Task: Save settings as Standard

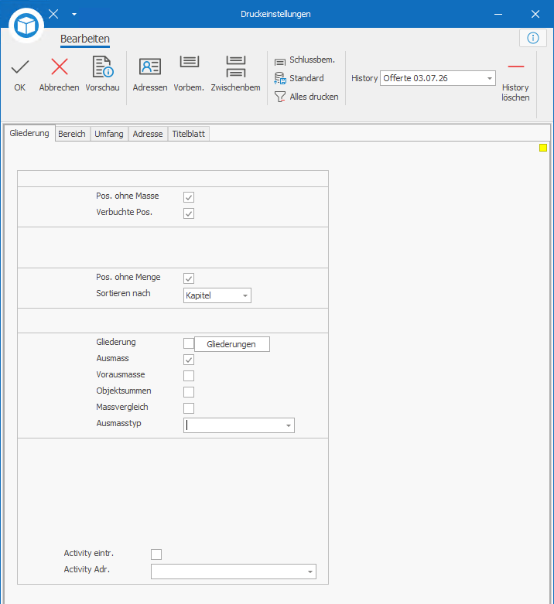Action: [x=299, y=78]
